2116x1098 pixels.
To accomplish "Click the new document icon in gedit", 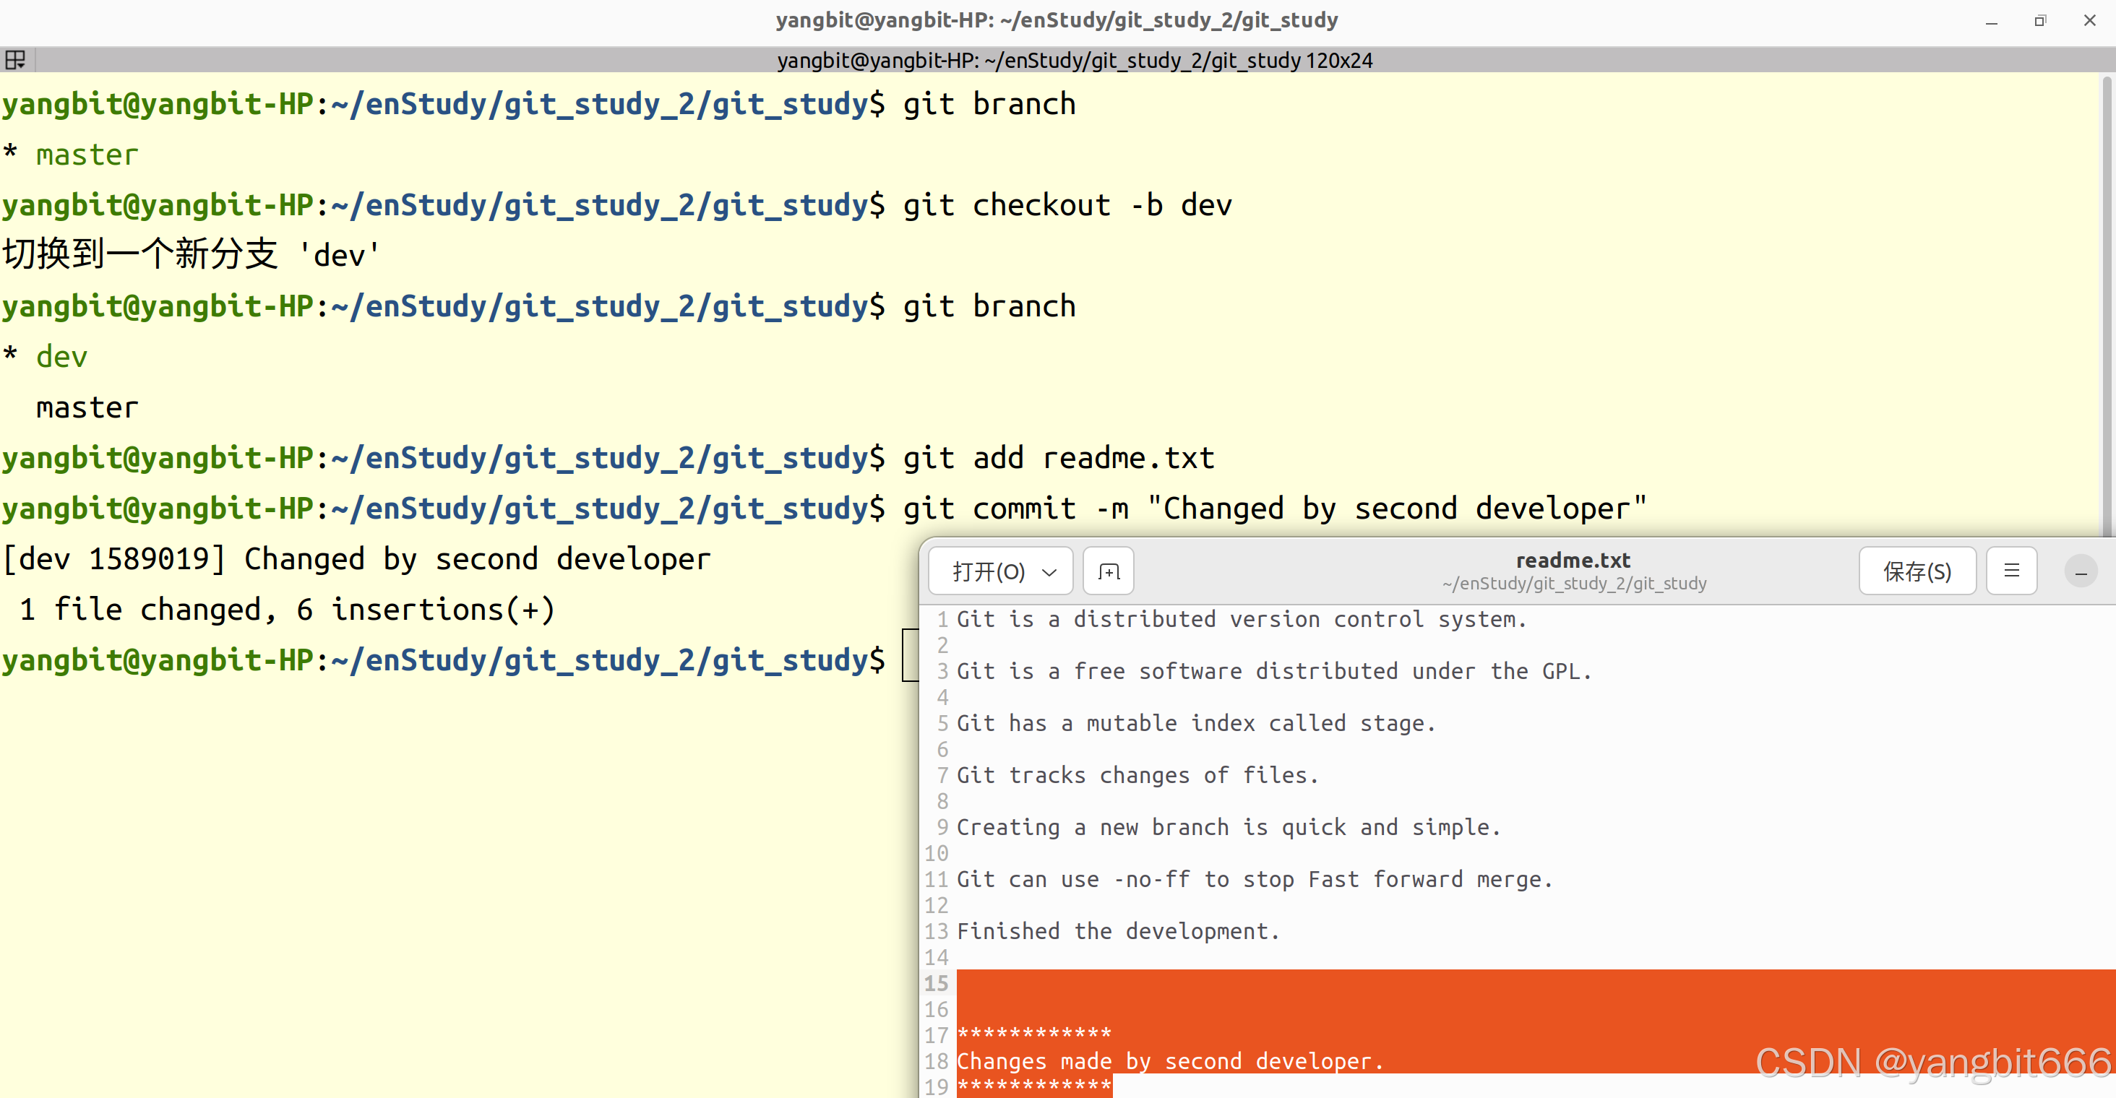I will pyautogui.click(x=1108, y=571).
